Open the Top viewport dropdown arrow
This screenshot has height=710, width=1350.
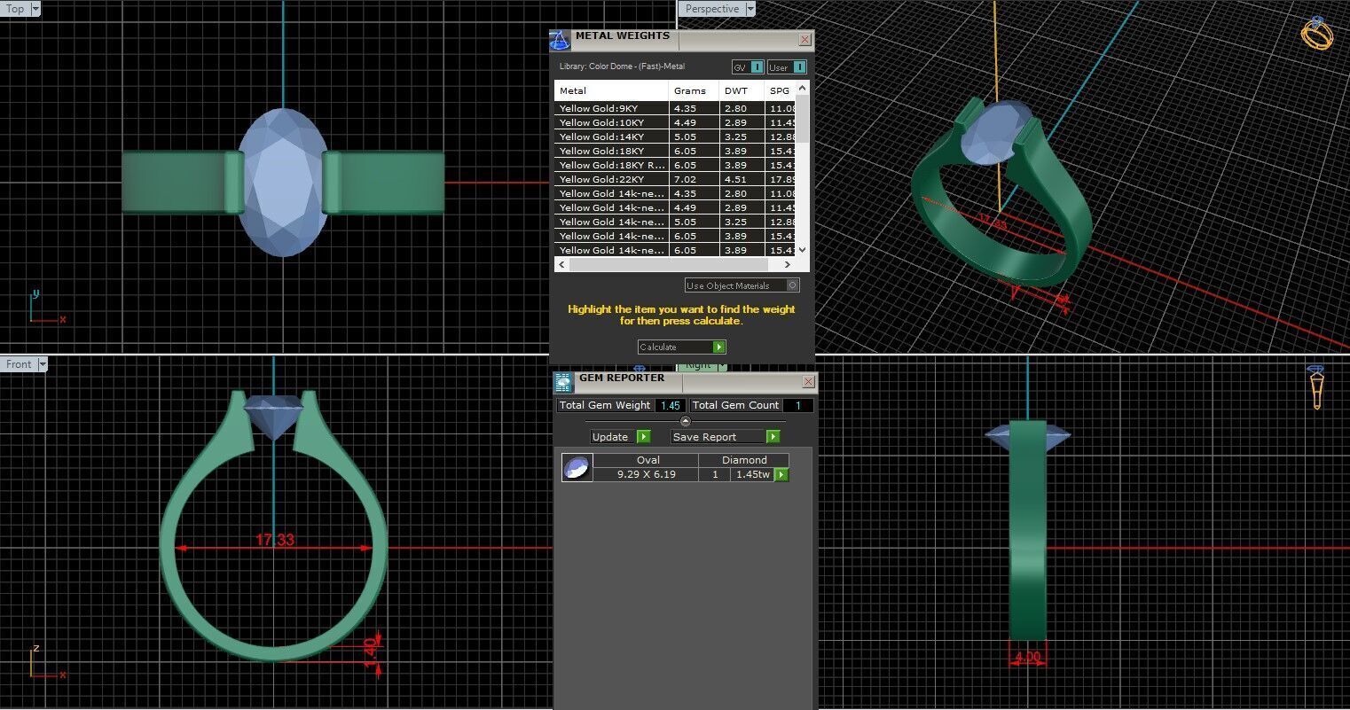(35, 9)
